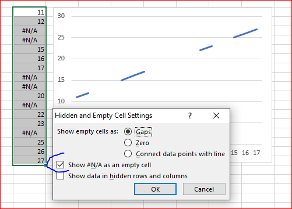Select the cell containing 26
Viewport: 292px width, 209px height.
[30, 152]
